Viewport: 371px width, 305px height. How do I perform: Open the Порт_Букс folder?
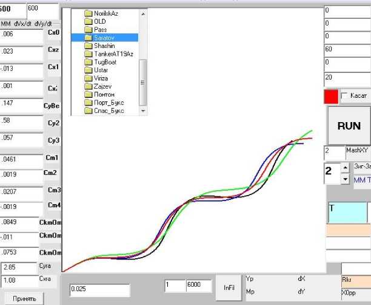click(x=104, y=103)
